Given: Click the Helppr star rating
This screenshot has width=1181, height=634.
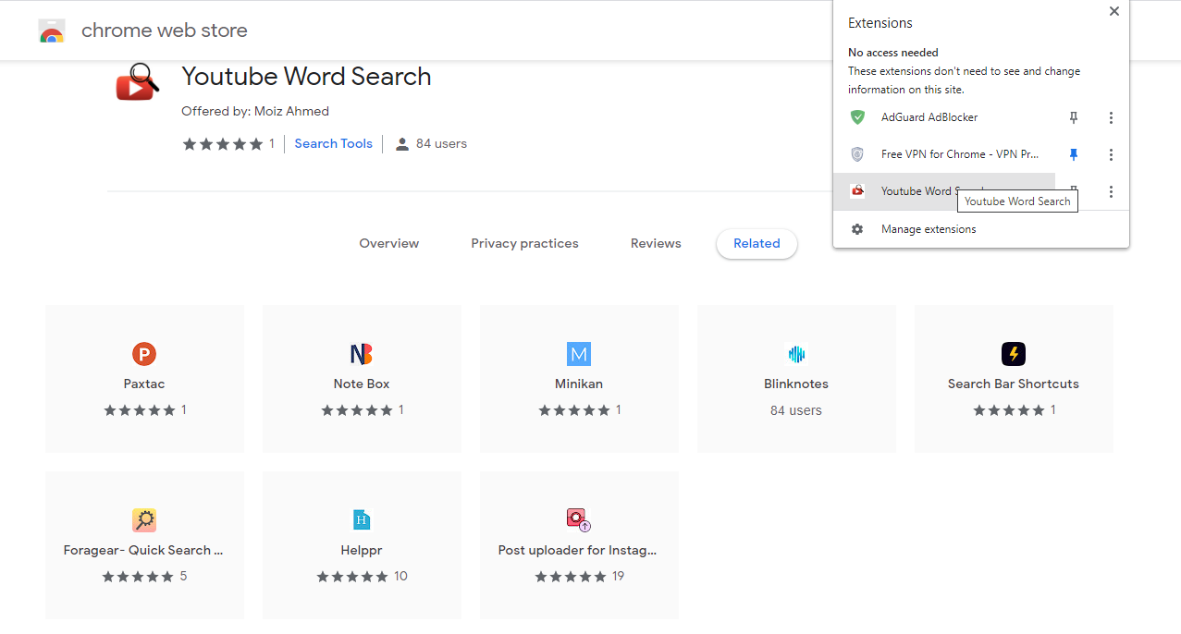Looking at the screenshot, I should pyautogui.click(x=353, y=577).
